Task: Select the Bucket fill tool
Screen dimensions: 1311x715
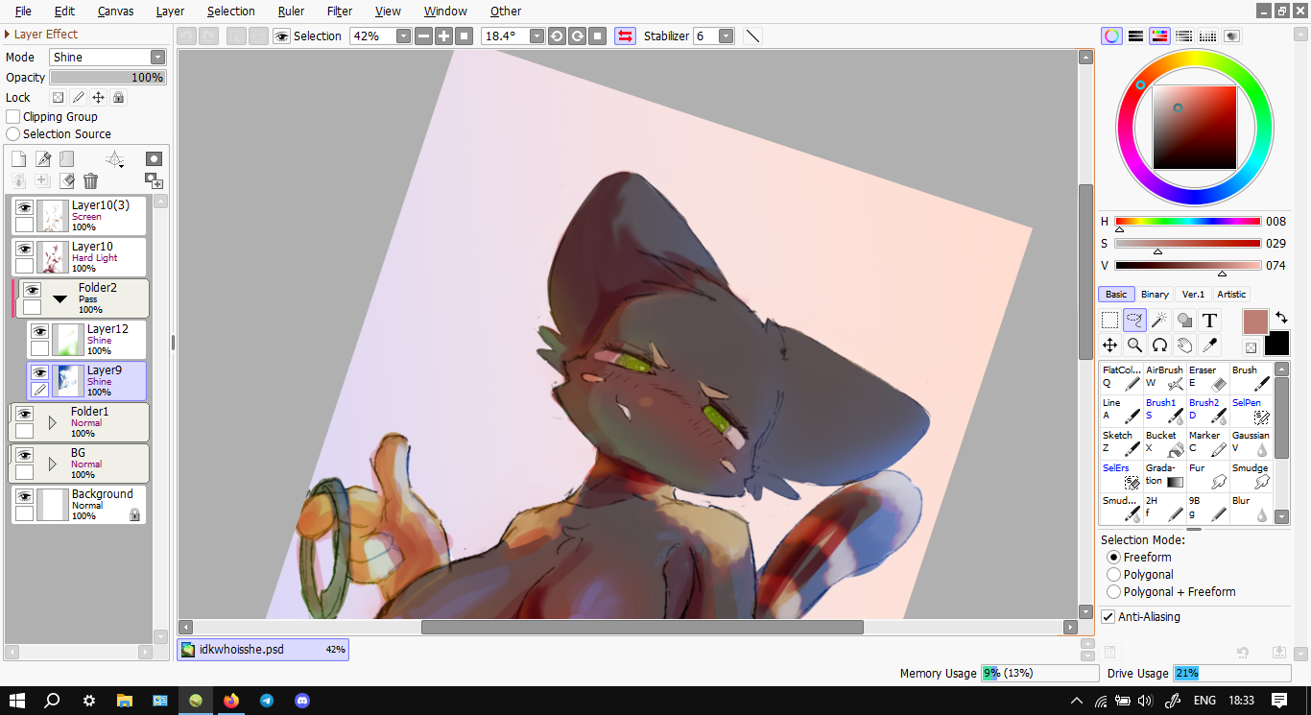Action: (1164, 443)
